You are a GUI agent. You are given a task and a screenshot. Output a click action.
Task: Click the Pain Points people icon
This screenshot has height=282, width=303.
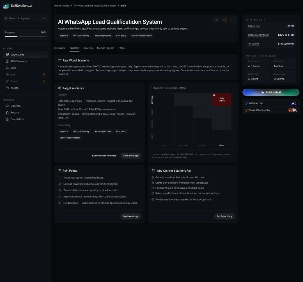point(59,170)
